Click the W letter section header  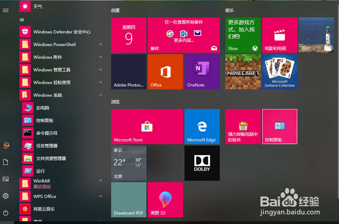22,20
